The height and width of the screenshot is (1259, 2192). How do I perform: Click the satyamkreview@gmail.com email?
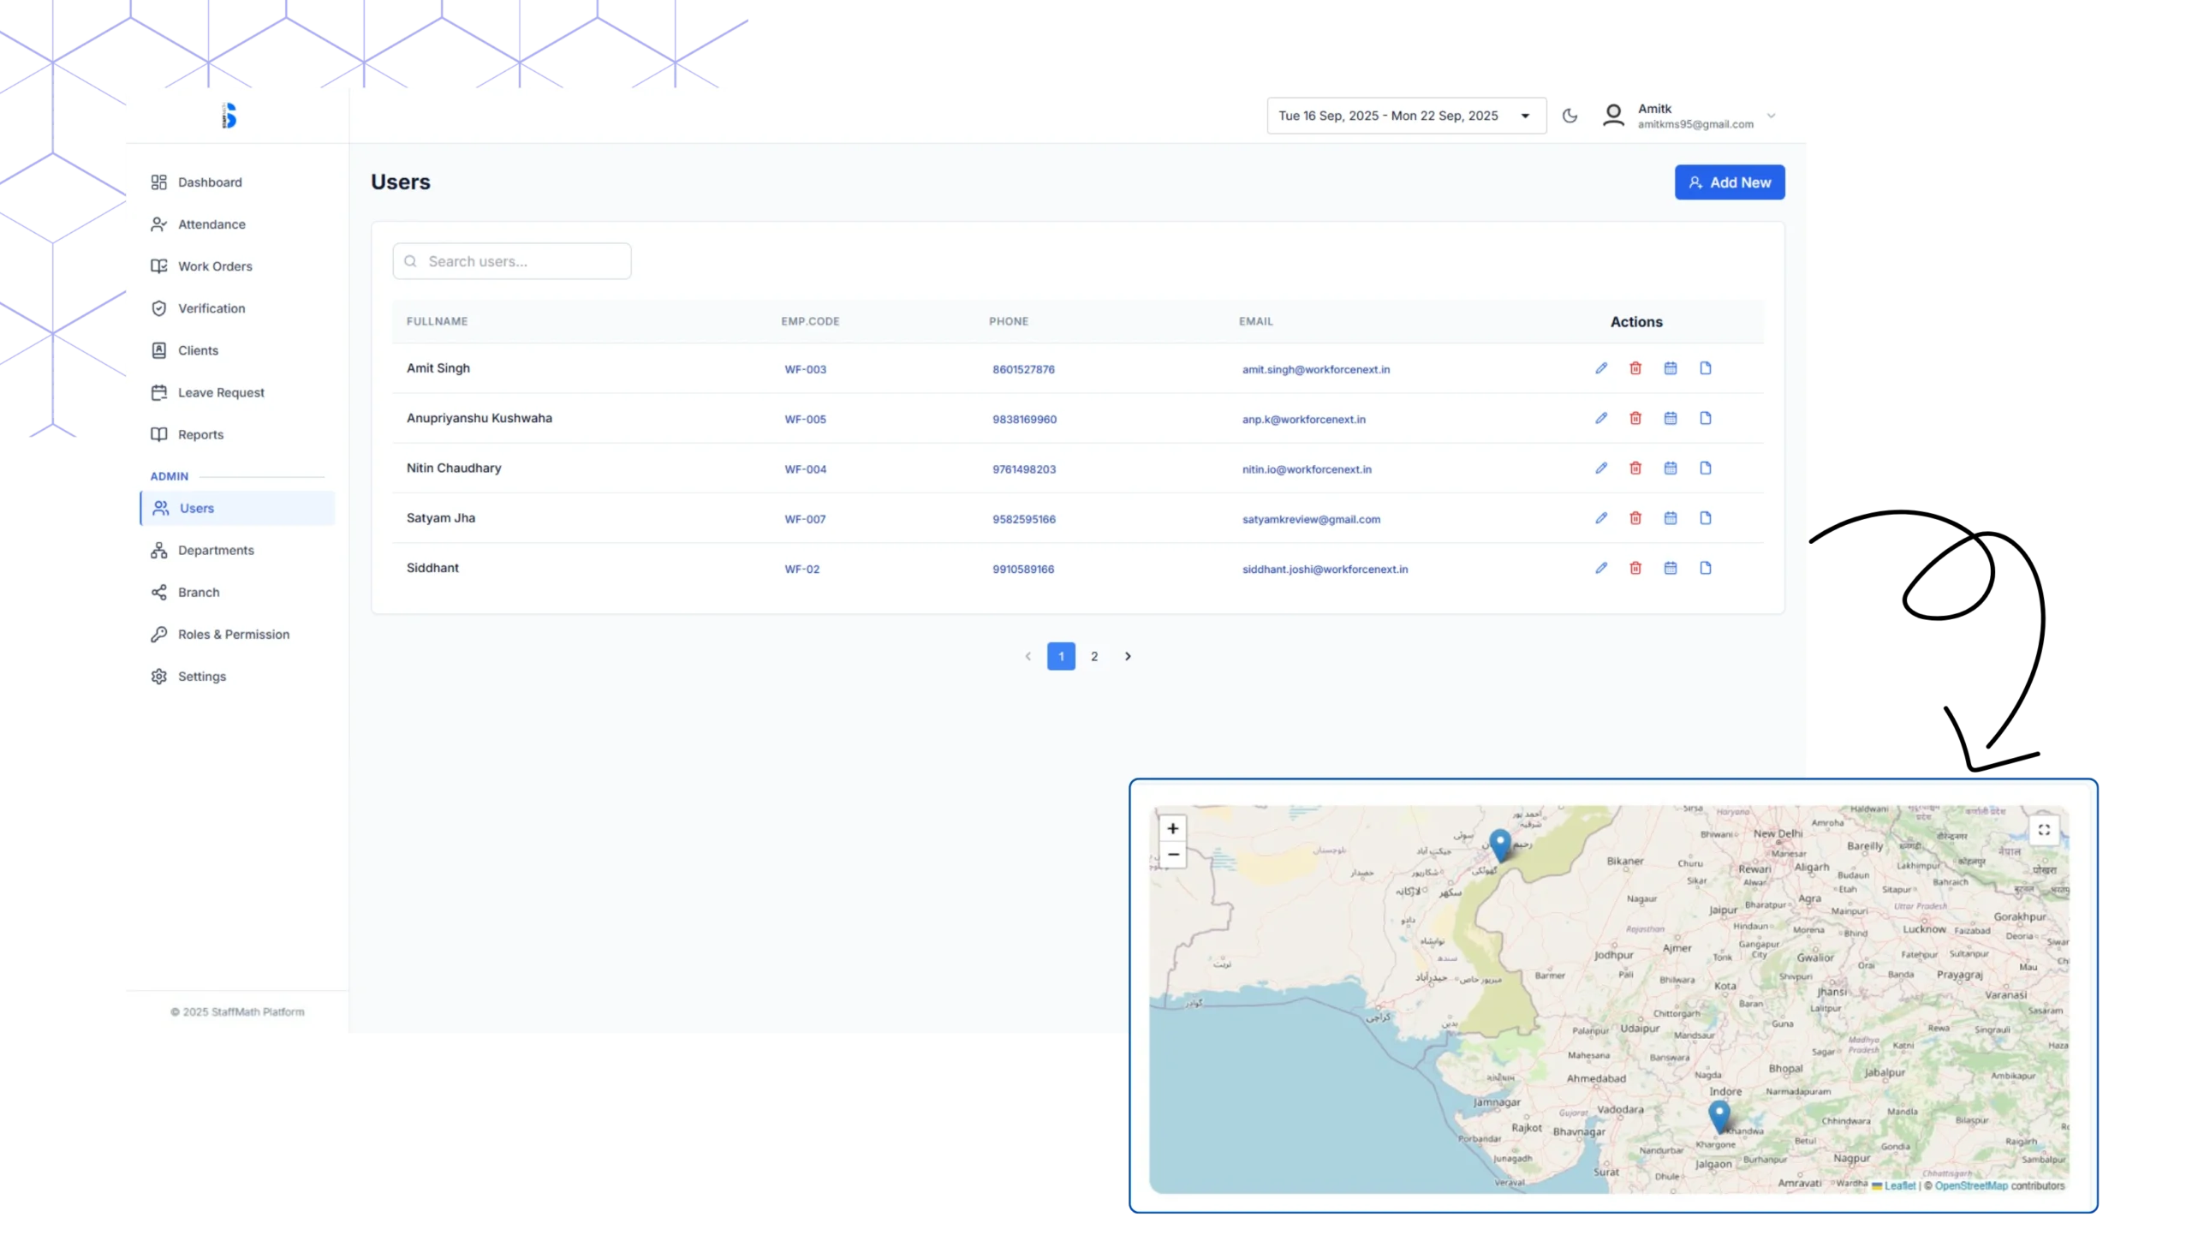click(x=1310, y=520)
